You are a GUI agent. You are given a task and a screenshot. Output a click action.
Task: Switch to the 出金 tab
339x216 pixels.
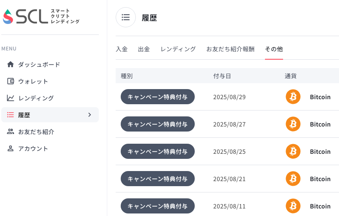[144, 49]
